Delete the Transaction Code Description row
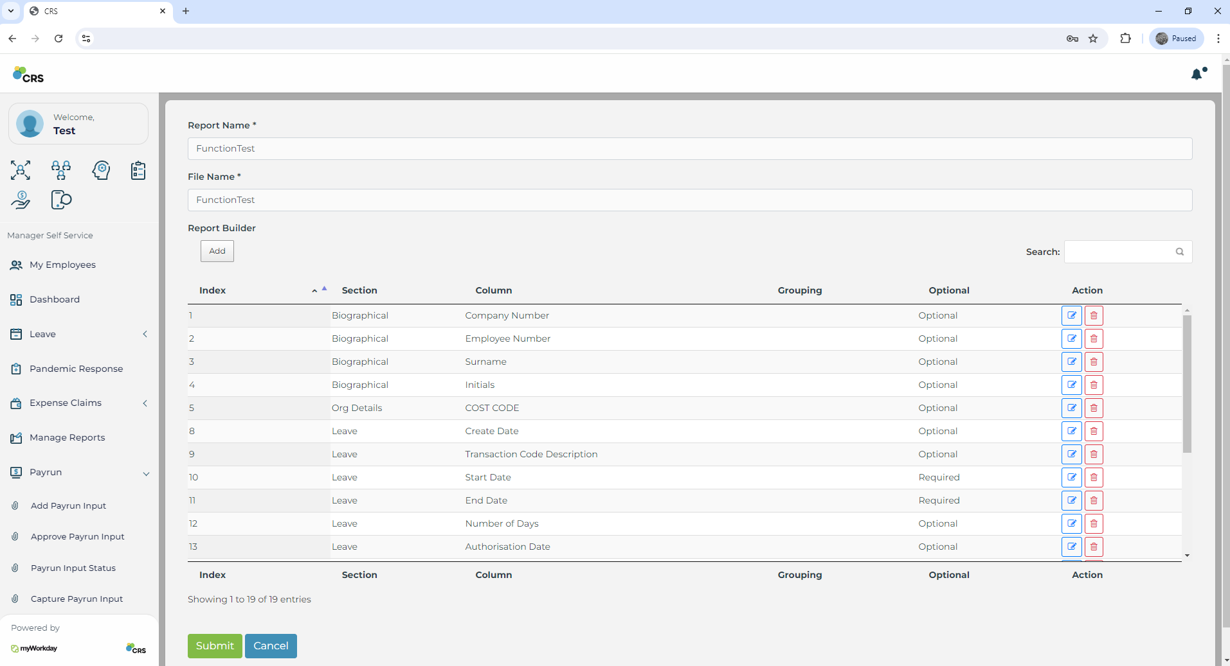Viewport: 1230px width, 666px height. (1094, 454)
